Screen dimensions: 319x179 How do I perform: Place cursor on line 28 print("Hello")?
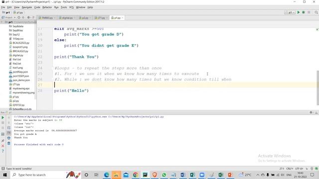pos(71,90)
